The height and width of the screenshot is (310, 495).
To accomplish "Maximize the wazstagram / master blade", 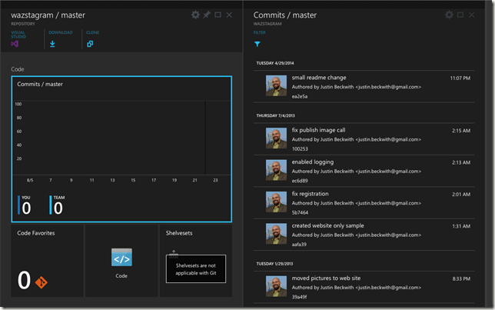I will point(218,15).
